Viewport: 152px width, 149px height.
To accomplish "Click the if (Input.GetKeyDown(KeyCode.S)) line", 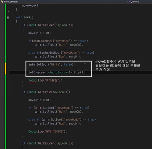I will 48,143.
